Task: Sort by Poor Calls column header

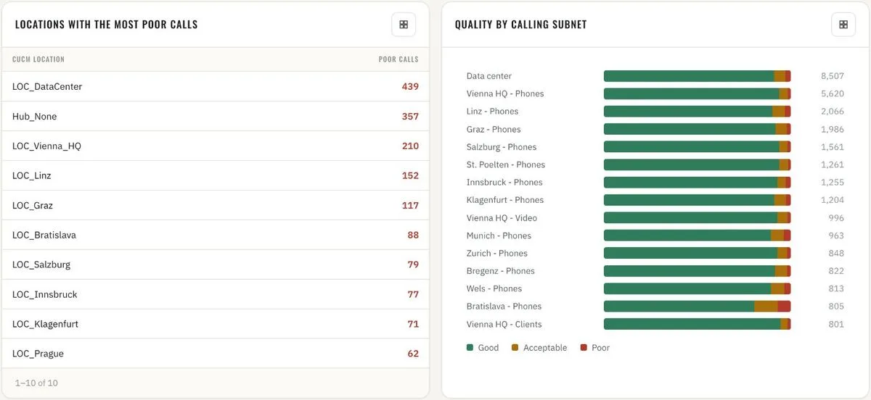Action: (398, 59)
